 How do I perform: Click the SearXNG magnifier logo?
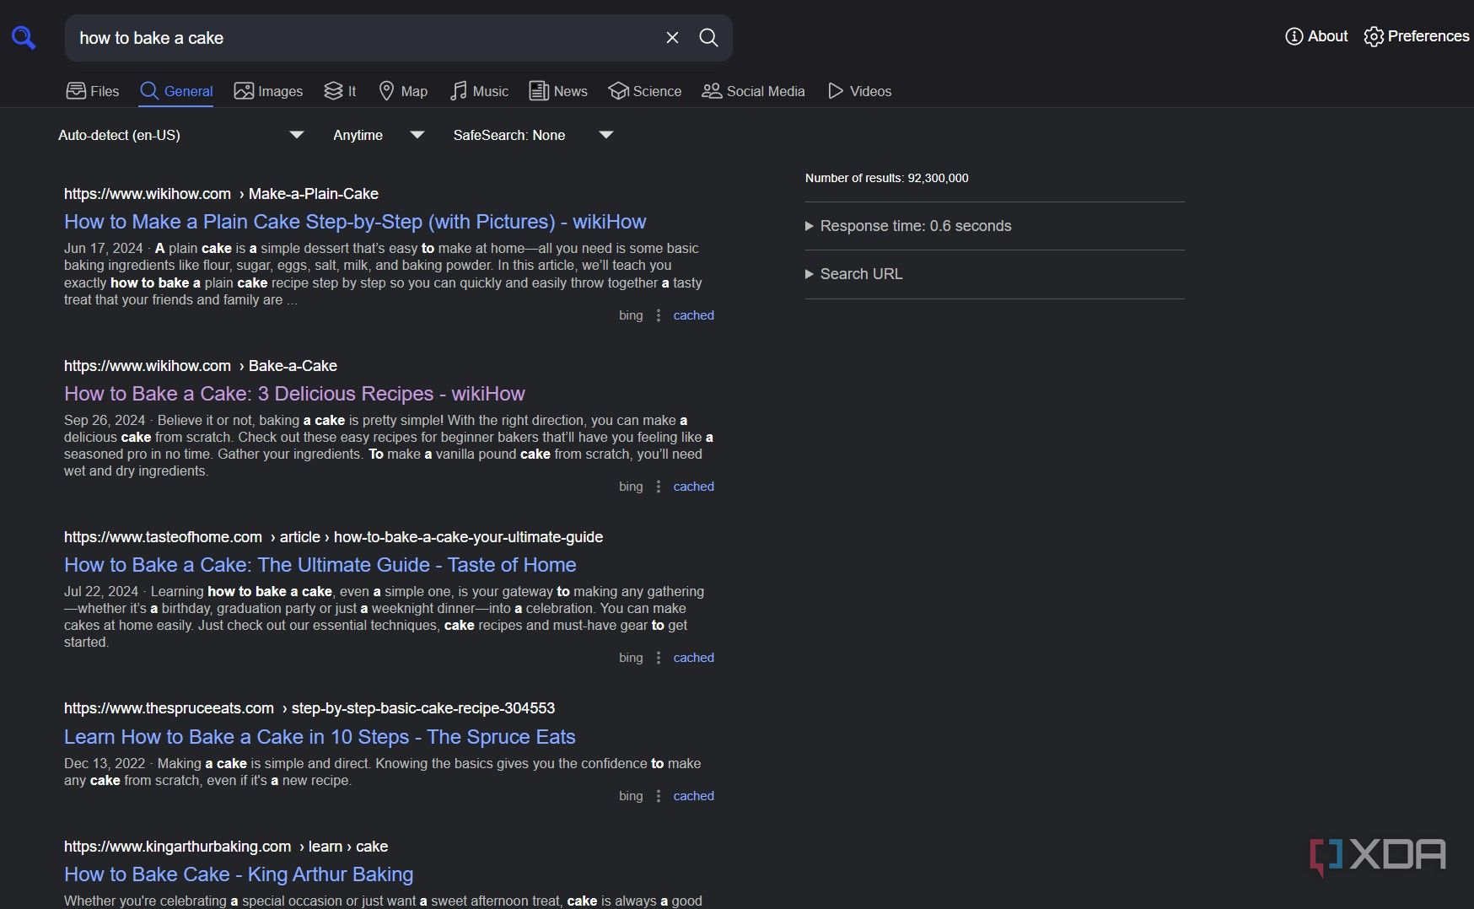pyautogui.click(x=24, y=38)
